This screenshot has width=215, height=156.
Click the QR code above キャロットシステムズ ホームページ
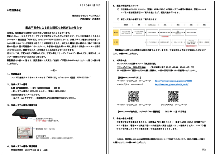[x=133, y=96]
